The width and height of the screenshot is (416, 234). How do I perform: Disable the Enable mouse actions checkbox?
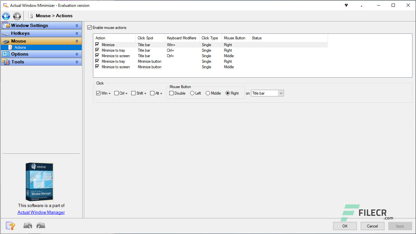90,28
